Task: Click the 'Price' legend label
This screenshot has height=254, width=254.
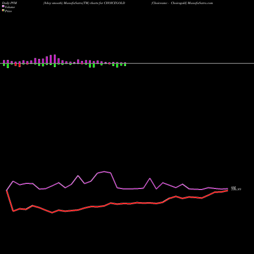Action: pyautogui.click(x=8, y=11)
